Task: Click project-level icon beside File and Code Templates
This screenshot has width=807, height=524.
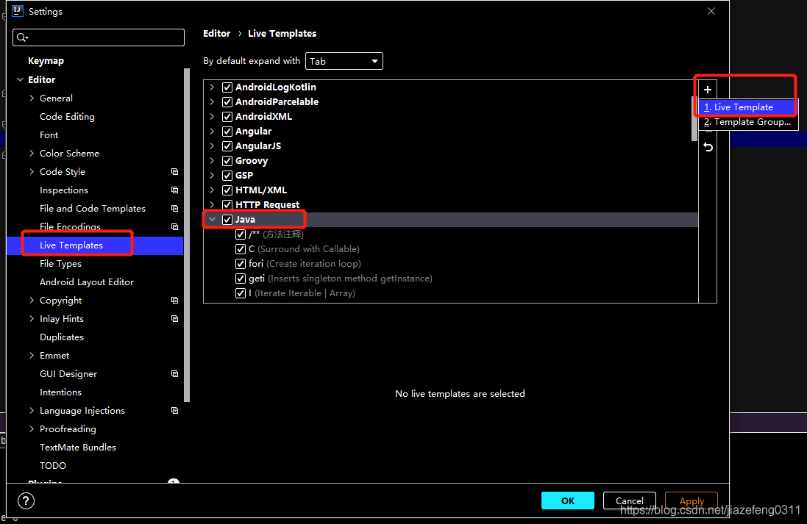Action: click(x=174, y=208)
